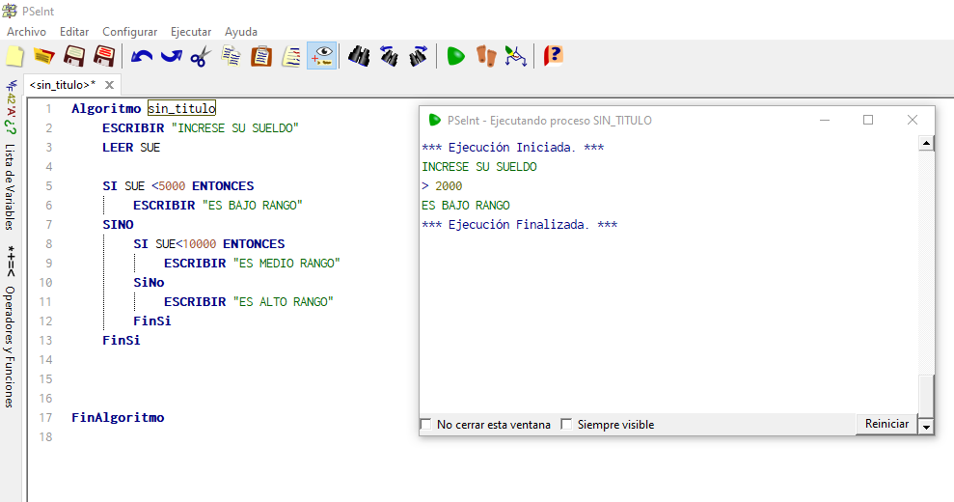Image resolution: width=954 pixels, height=502 pixels.
Task: Click the 2000 input value in the console
Action: pos(449,185)
